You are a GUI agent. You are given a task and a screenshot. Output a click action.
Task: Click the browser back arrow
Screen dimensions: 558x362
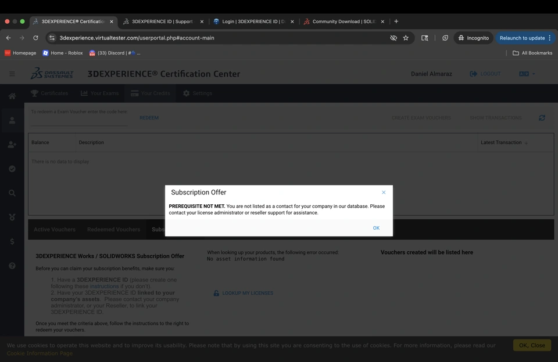tap(9, 38)
